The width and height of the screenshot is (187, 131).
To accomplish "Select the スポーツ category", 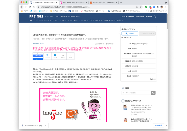I will [120, 20].
